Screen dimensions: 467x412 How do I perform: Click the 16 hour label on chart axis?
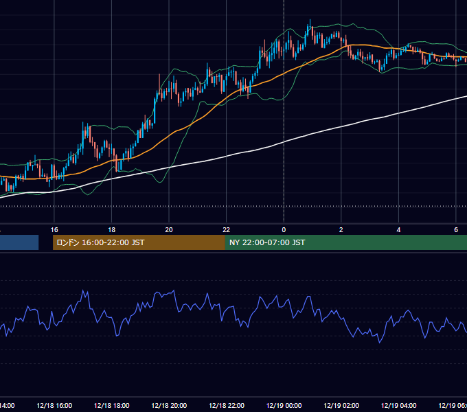coord(54,230)
